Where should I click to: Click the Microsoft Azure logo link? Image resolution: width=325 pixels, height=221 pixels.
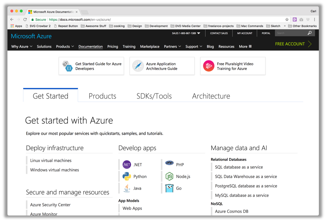coord(31,36)
